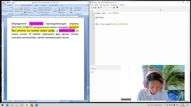The height and width of the screenshot is (107, 191).
Task: Open the Формула equation dropdown
Action: tap(78, 8)
